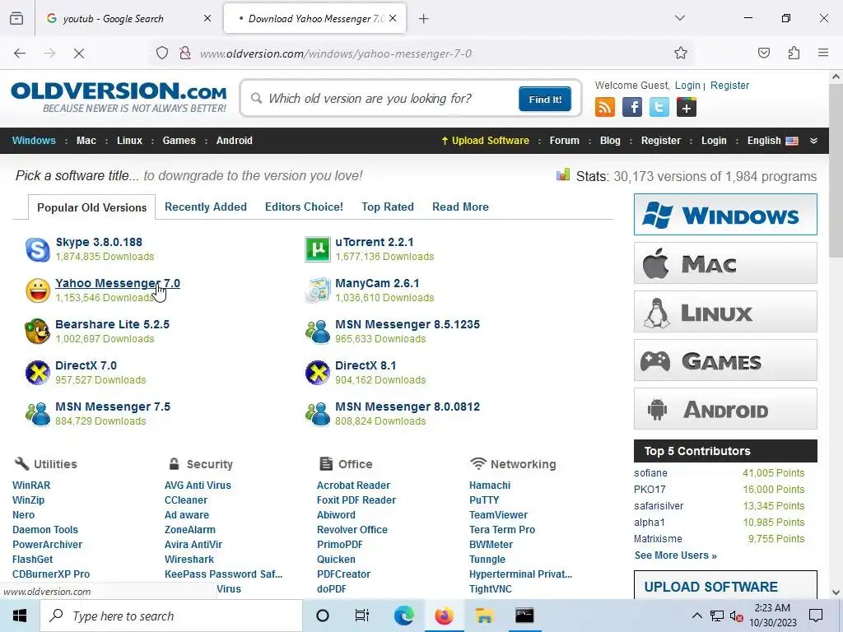Open Firefox View in the tab bar
The width and height of the screenshot is (843, 632).
coord(16,18)
